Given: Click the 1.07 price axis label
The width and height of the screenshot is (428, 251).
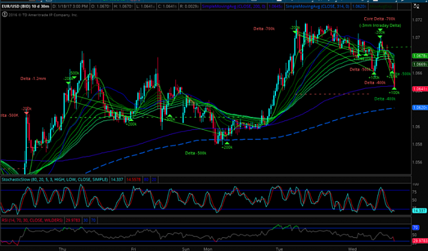Looking at the screenshot, I should (416, 38).
